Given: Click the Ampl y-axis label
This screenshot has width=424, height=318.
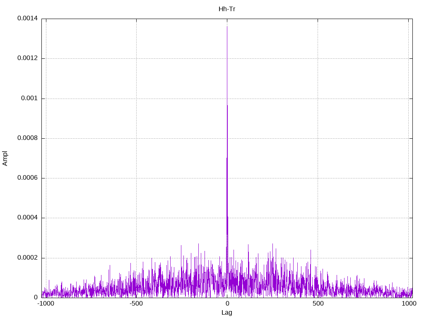Looking at the screenshot, I should (5, 159).
